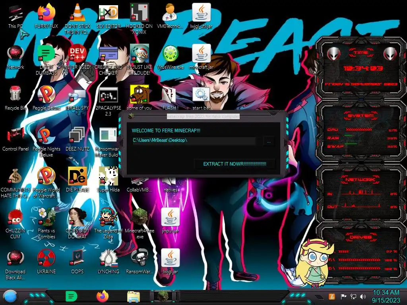Click the browse ... button beside path

pyautogui.click(x=269, y=142)
